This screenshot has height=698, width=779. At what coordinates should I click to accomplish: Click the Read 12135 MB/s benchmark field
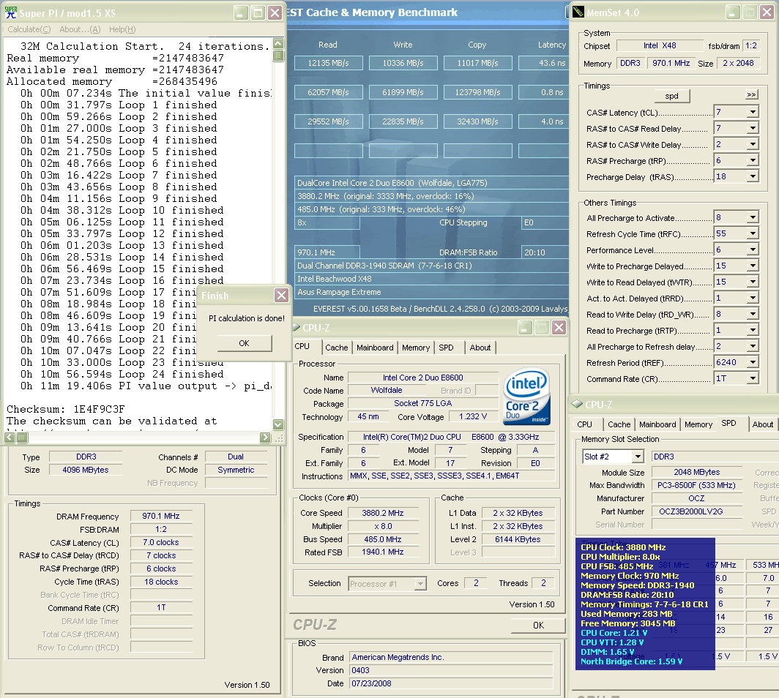pos(329,63)
